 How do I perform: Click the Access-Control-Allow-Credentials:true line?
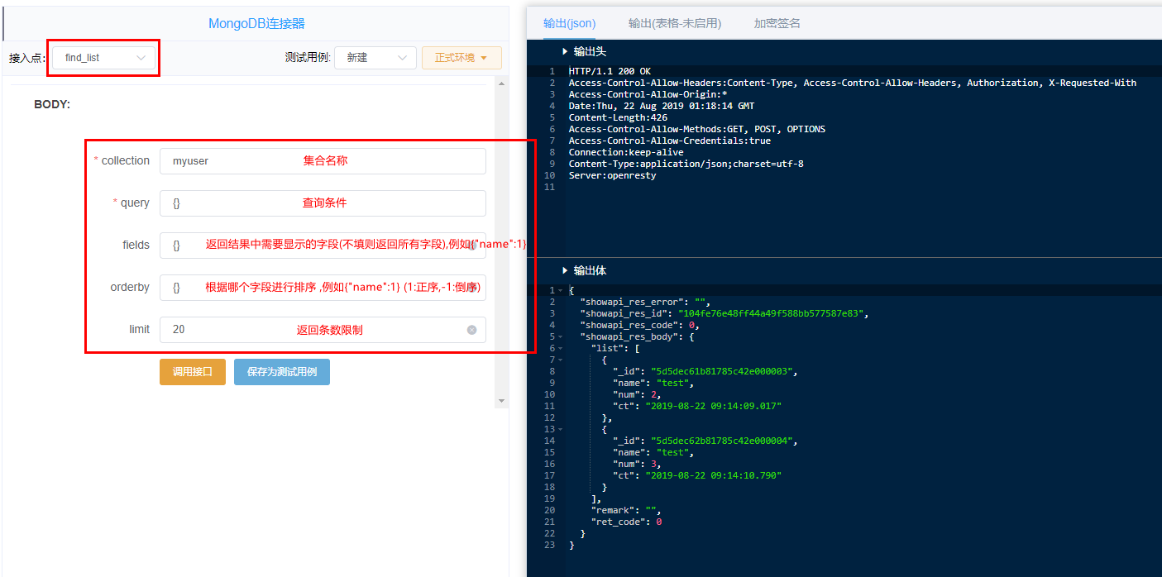[670, 141]
